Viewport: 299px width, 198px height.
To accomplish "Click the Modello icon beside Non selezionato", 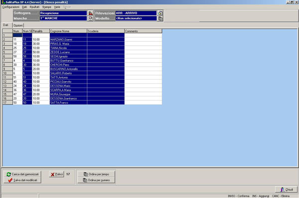I will pos(160,18).
